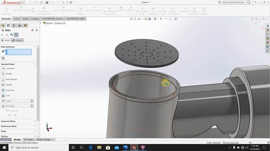Open the SOLIDWORKS Add-Ins tab
The height and width of the screenshot is (151, 270).
point(52,18)
